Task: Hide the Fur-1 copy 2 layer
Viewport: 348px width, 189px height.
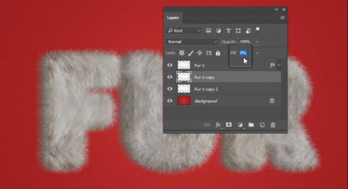Action: (170, 89)
